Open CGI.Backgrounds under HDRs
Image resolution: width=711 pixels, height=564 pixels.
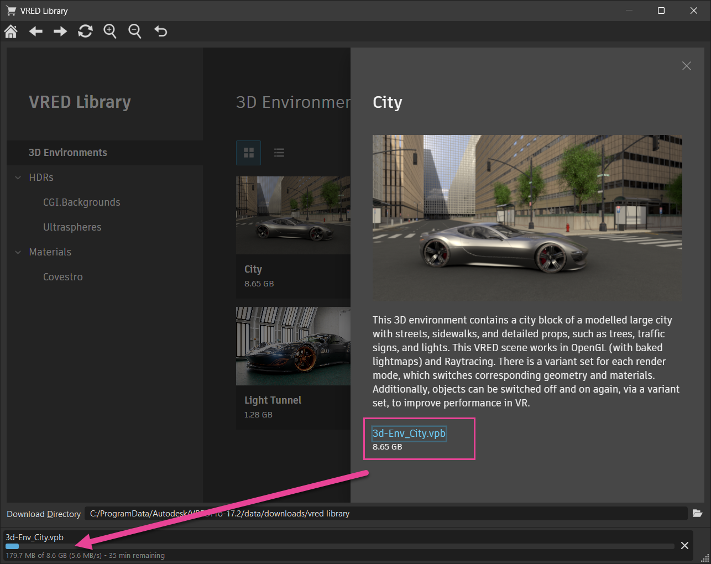(x=82, y=202)
